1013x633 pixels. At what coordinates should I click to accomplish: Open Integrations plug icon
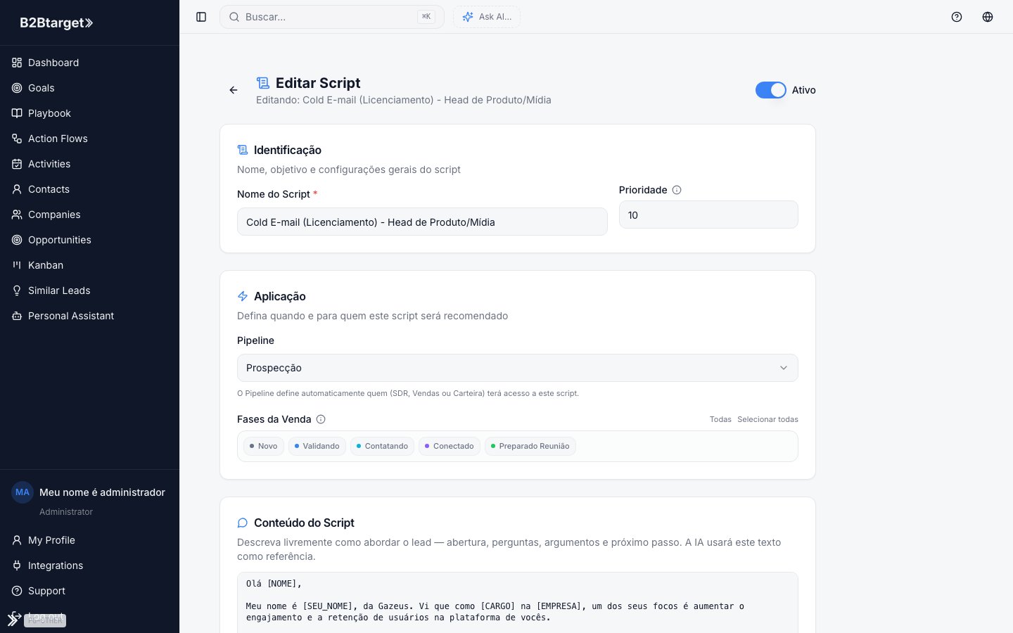pos(17,565)
